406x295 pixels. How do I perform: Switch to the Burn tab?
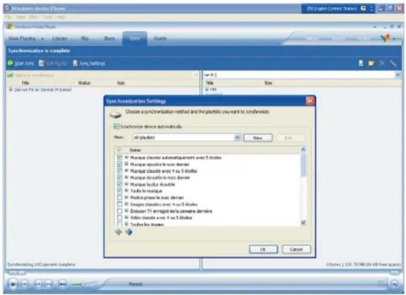tap(109, 38)
